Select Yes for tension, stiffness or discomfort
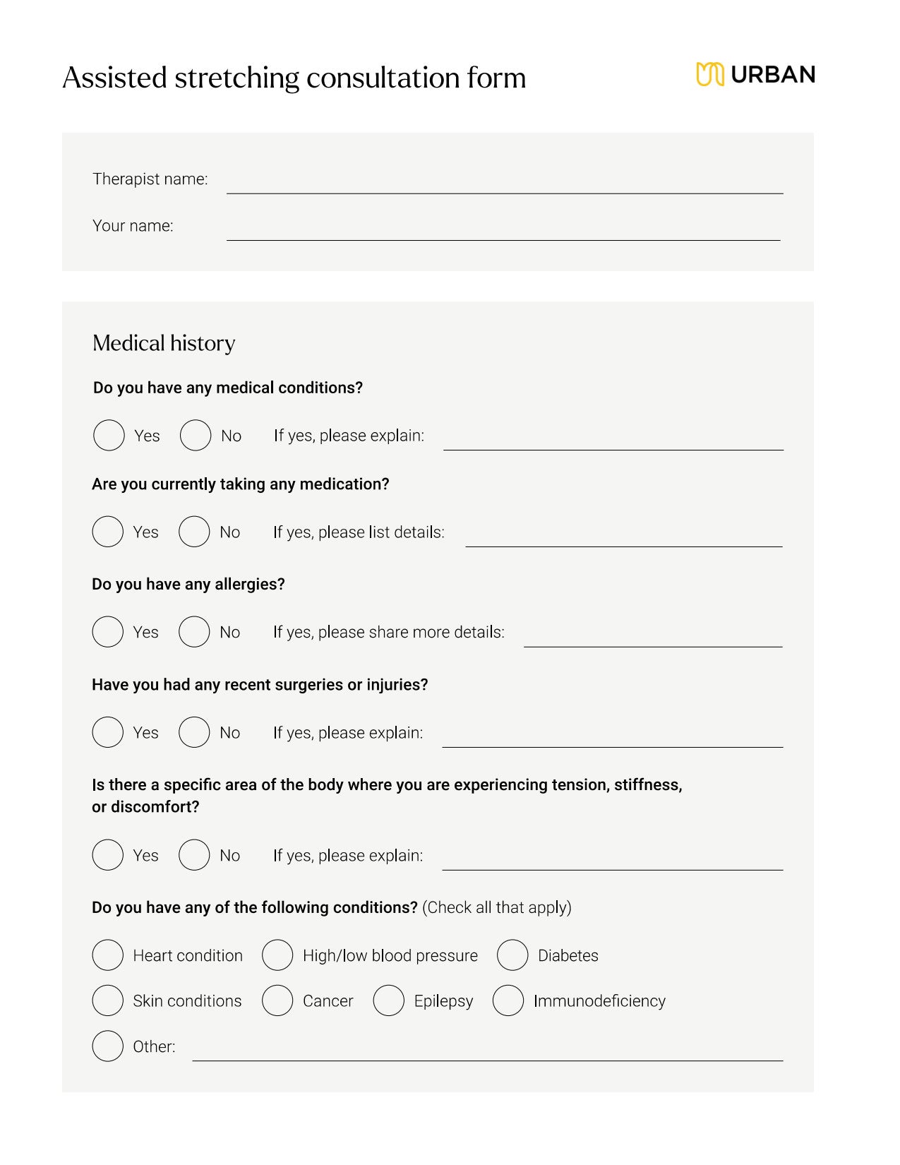This screenshot has height=1165, width=900. click(x=108, y=855)
